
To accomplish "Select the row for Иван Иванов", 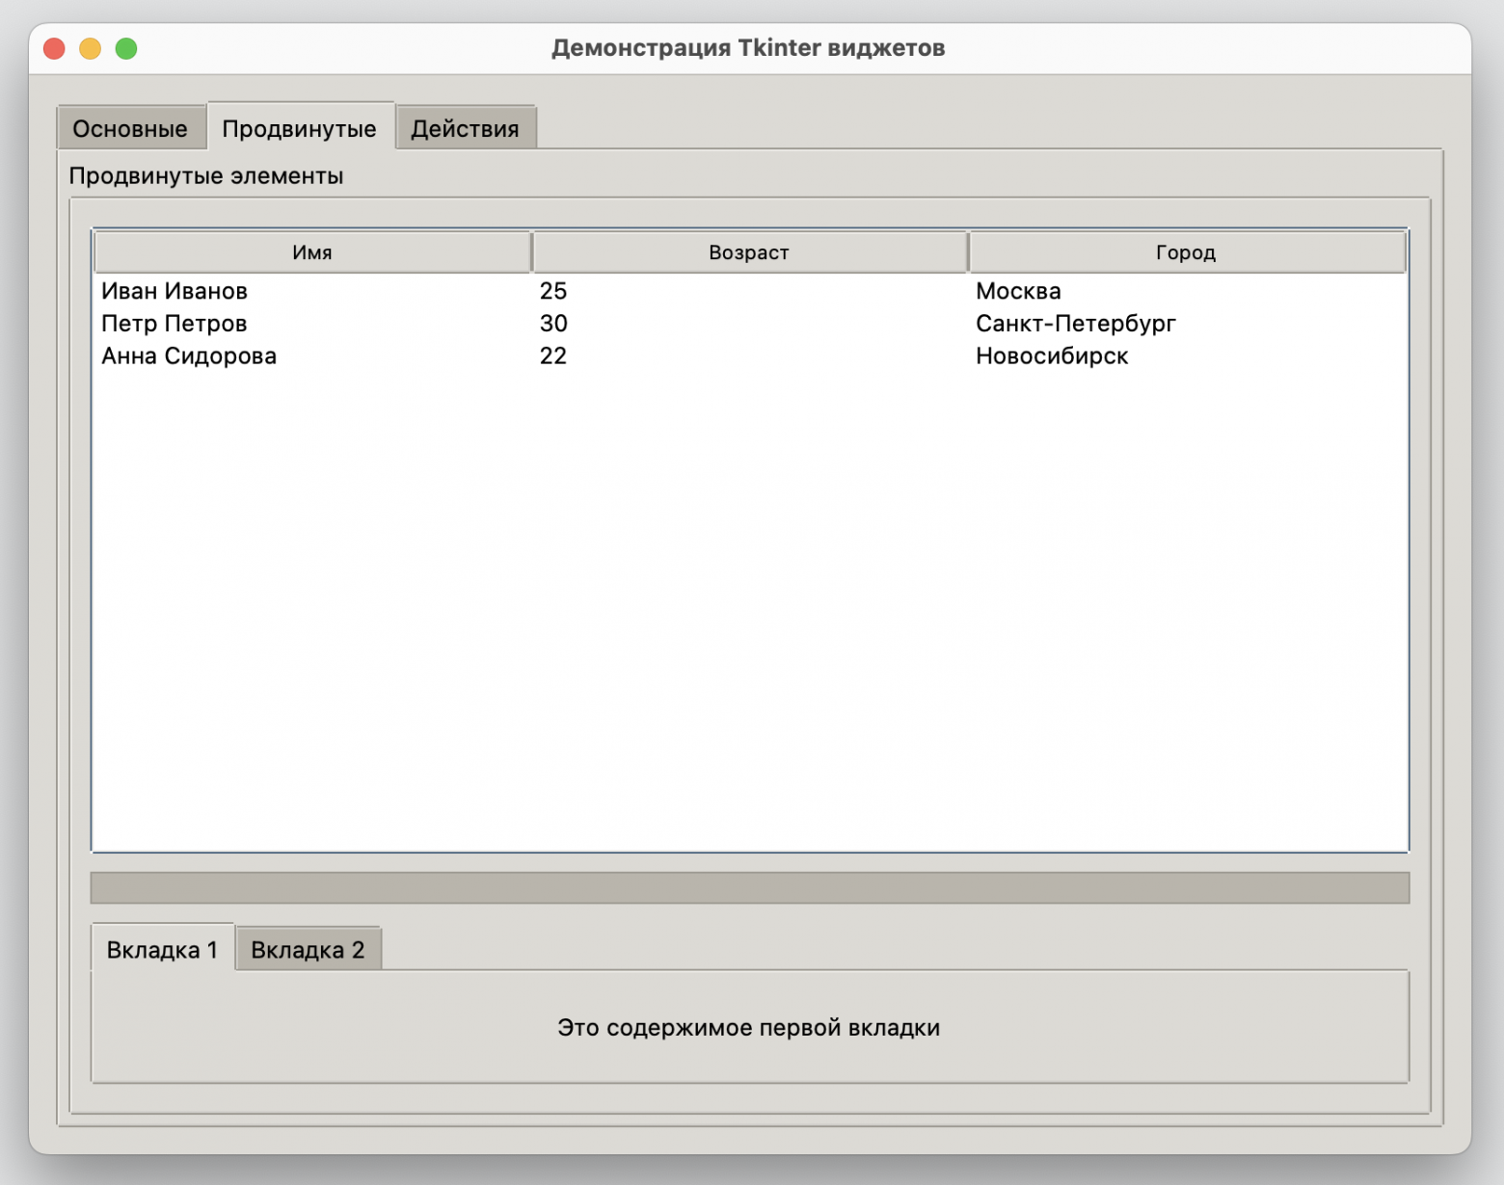I will point(174,291).
